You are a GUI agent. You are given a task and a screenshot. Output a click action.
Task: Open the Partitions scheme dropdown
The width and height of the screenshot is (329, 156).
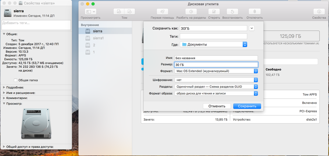click(x=216, y=87)
